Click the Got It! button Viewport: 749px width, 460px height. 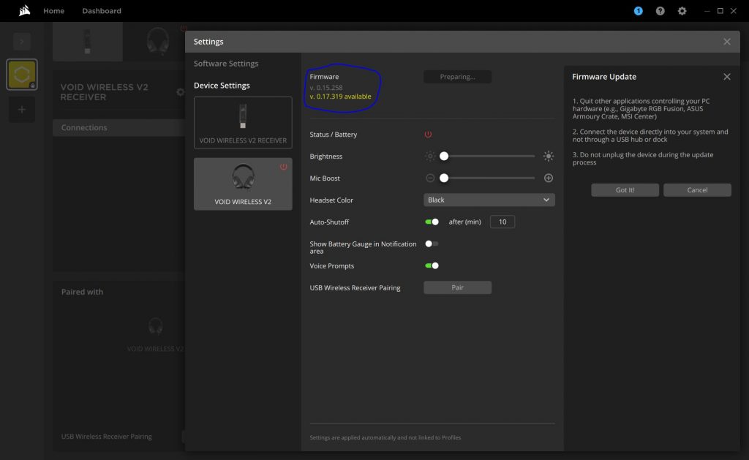coord(625,190)
